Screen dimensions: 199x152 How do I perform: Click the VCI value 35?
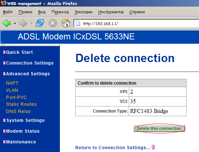coord(133,101)
